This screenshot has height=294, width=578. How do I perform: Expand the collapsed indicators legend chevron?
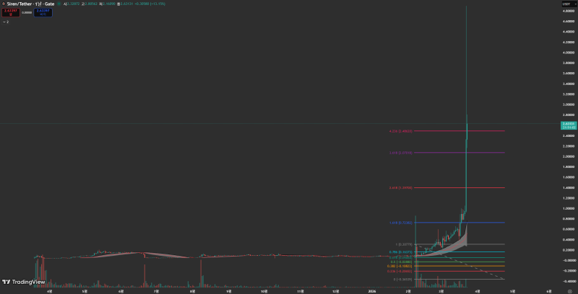[4, 22]
